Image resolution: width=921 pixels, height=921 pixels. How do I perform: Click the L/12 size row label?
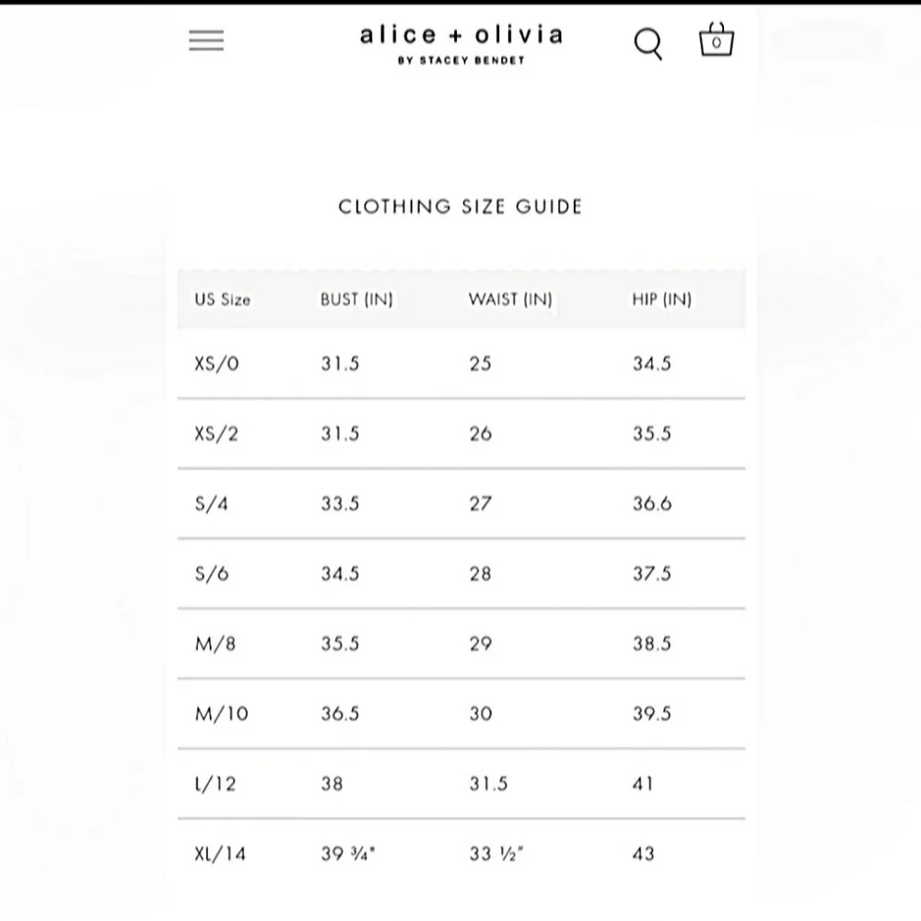tap(216, 784)
